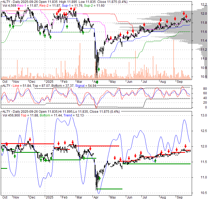Click the '2025' label under the top chart
208x199 pixels.
tap(50, 81)
